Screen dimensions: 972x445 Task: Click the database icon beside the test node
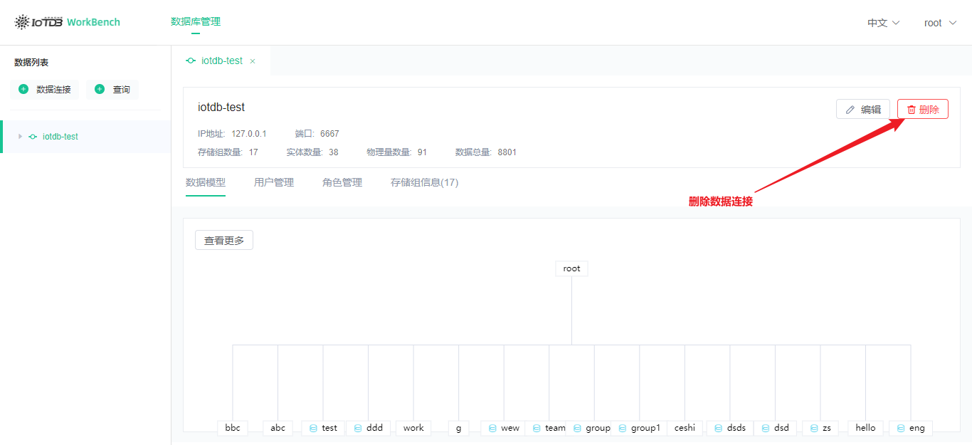click(312, 428)
